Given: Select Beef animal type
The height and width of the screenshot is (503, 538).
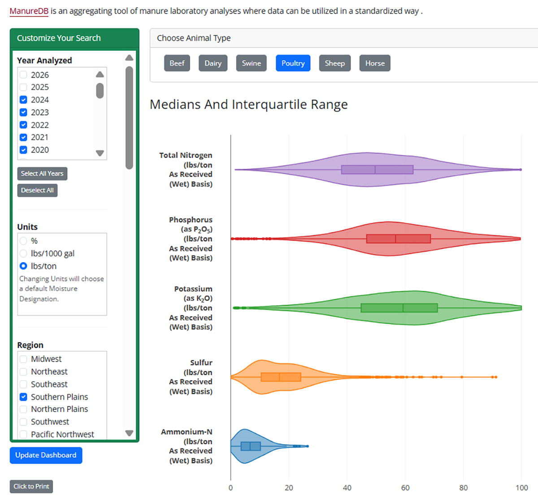Looking at the screenshot, I should [177, 63].
